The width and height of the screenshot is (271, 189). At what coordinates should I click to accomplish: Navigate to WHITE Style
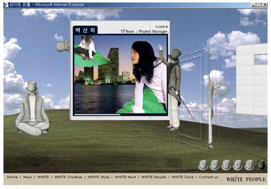tap(98, 177)
